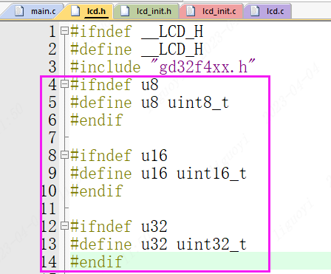331x274 pixels.
Task: Click the word uint32_t on line 13
Action: pos(211,244)
